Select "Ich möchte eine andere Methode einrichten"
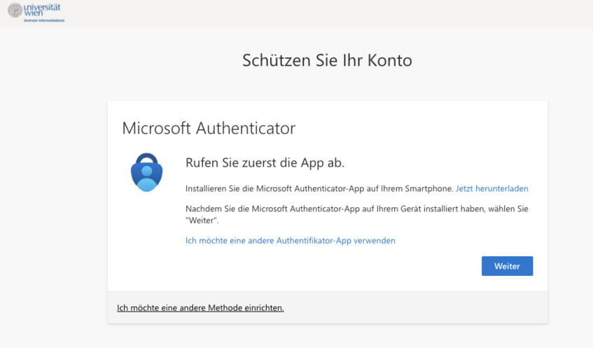This screenshot has height=348, width=593. pos(200,308)
